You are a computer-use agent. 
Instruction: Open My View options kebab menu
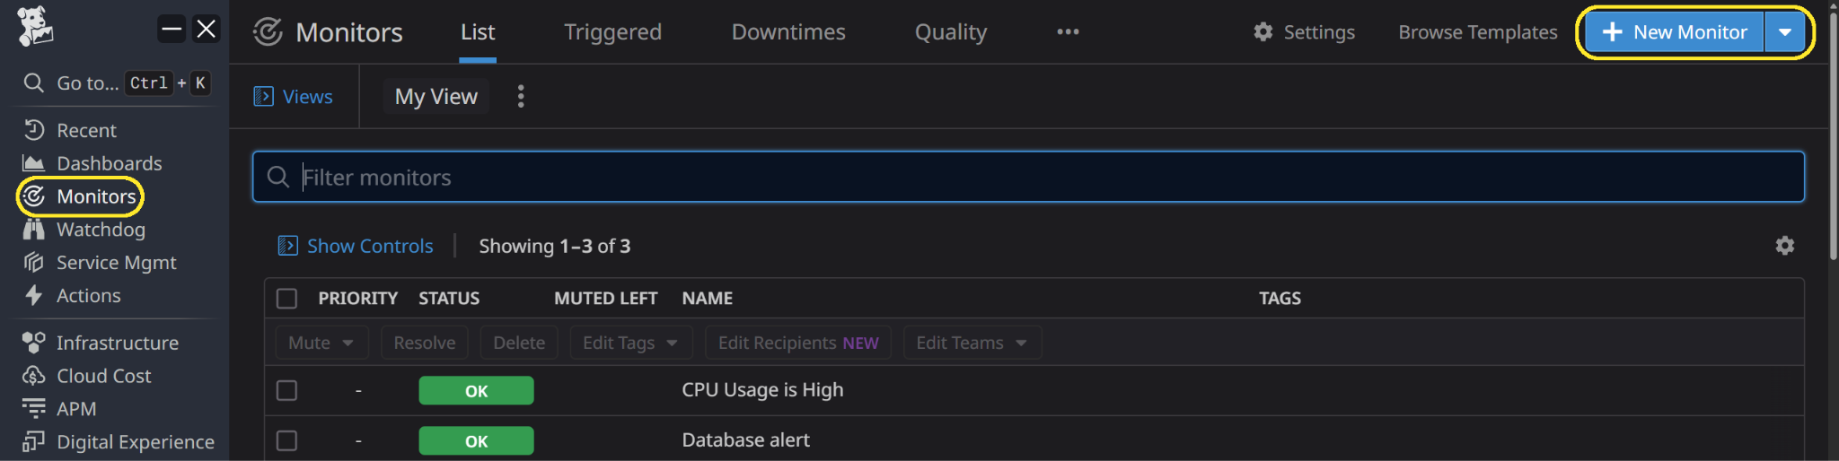[x=521, y=96]
